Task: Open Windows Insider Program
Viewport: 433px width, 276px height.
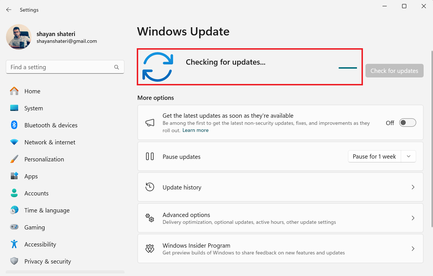Action: point(280,248)
